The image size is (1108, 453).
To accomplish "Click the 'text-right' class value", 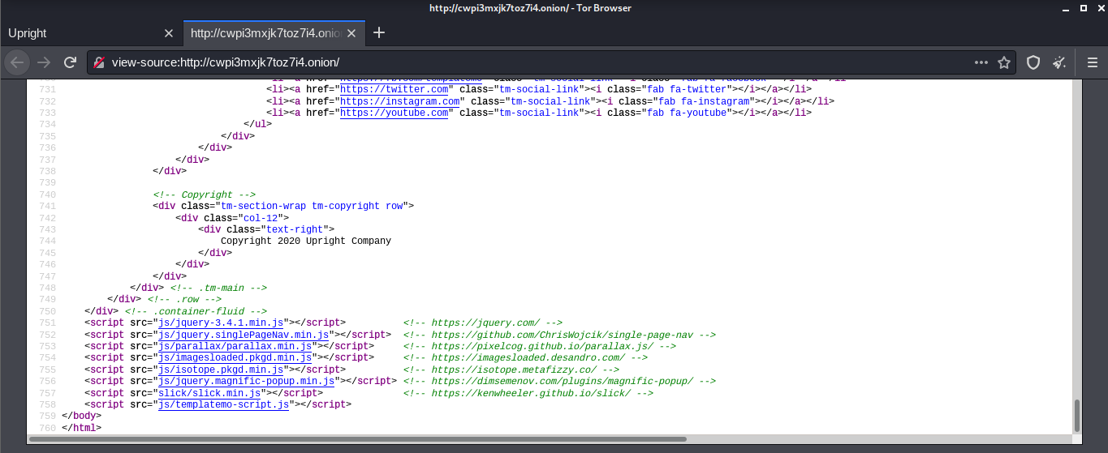I will 295,229.
